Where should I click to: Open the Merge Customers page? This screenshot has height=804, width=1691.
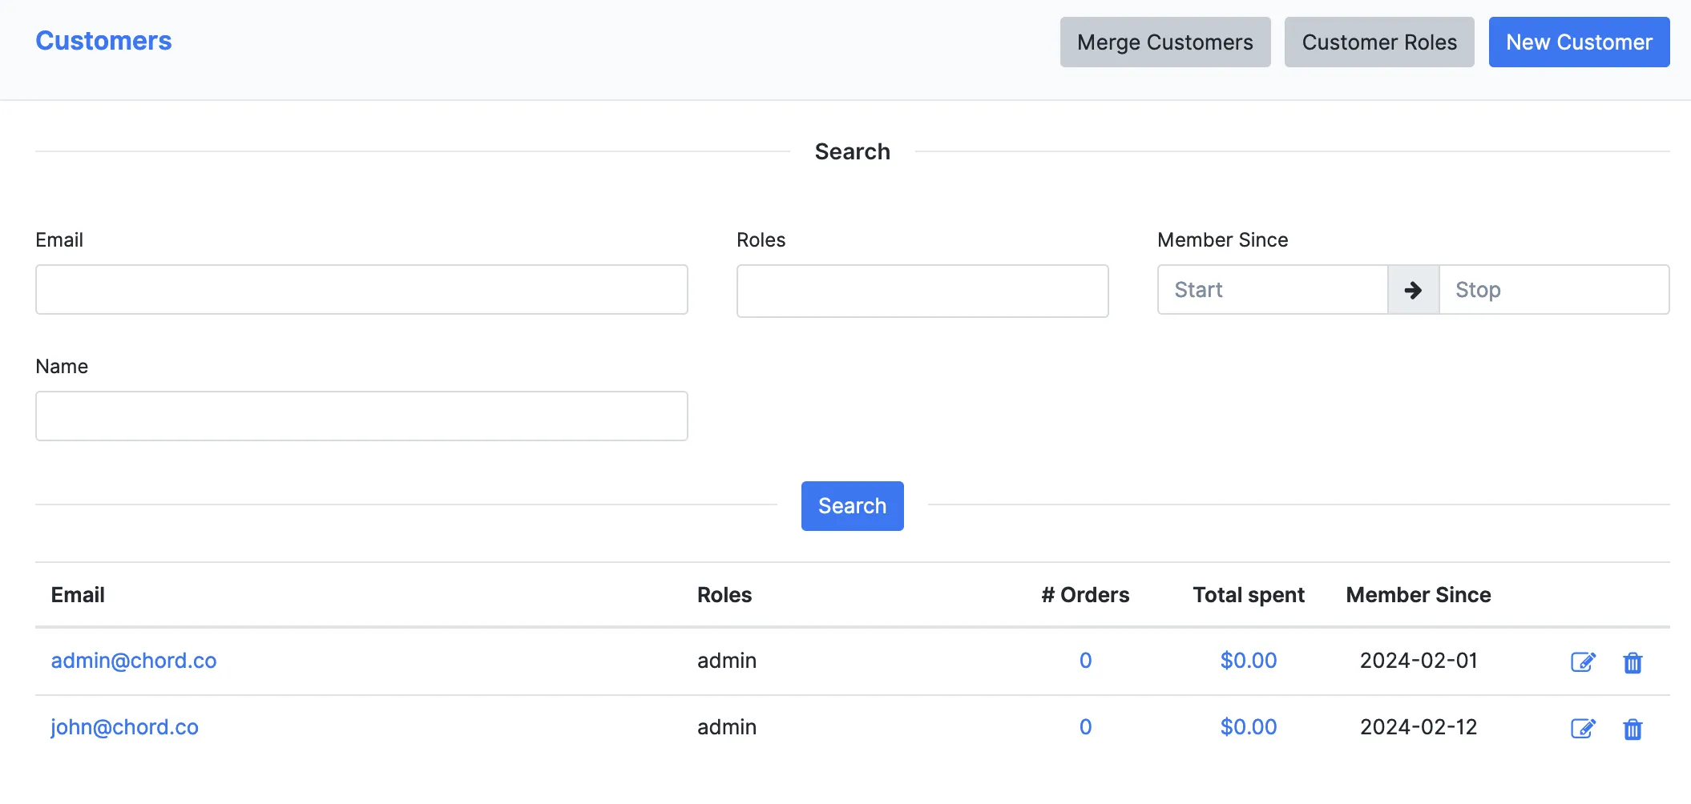click(1165, 42)
